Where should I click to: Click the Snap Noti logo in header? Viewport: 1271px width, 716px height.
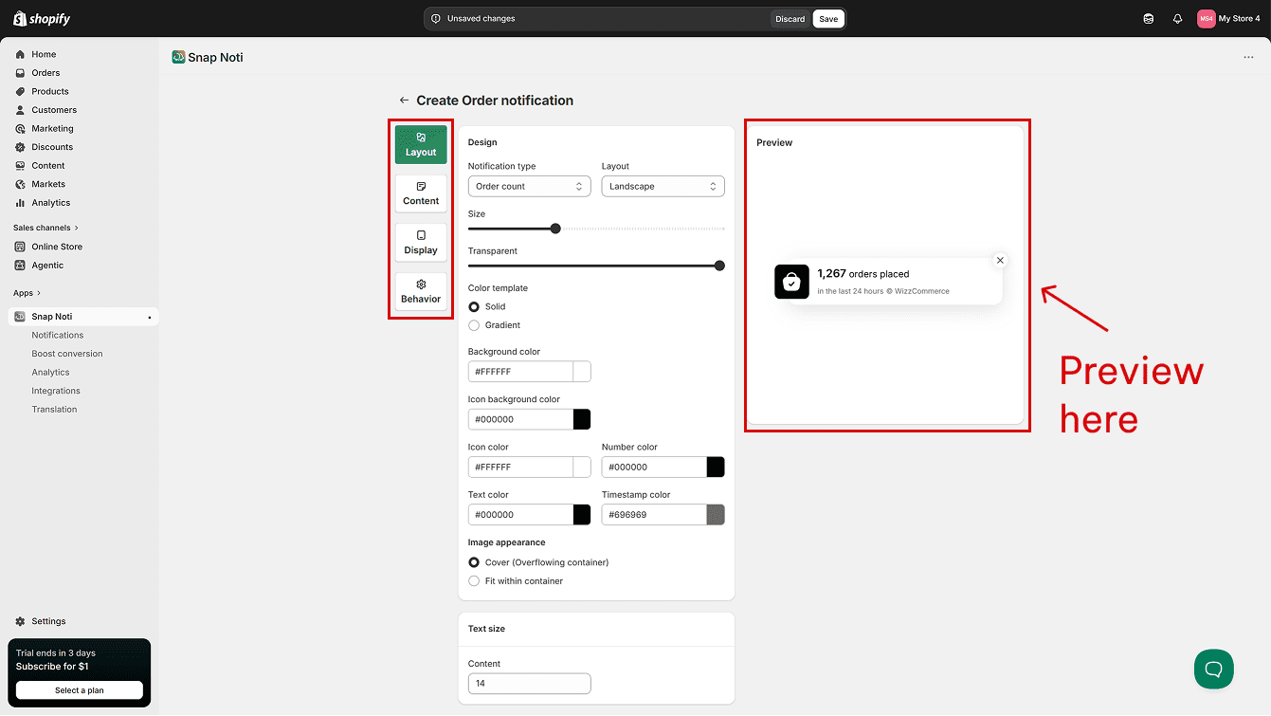(x=178, y=57)
